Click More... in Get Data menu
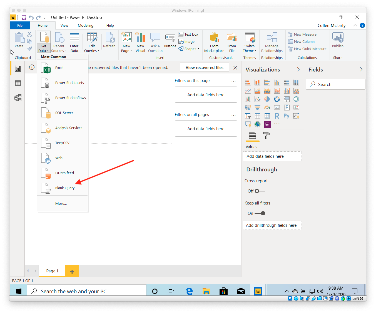This screenshot has height=313, width=376. 63,204
